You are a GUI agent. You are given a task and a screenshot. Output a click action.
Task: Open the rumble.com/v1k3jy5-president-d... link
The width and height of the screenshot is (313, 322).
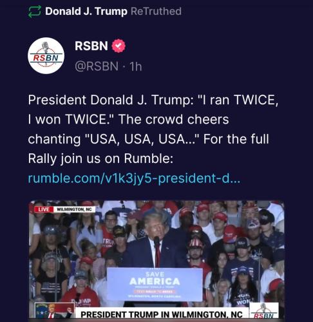pos(134,178)
